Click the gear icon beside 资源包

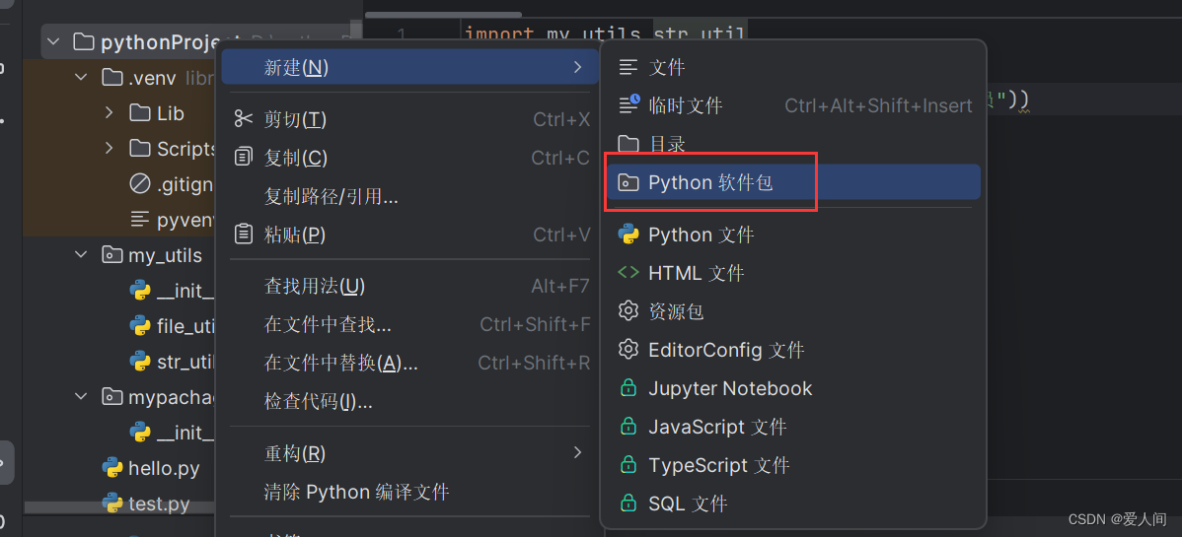click(x=628, y=311)
